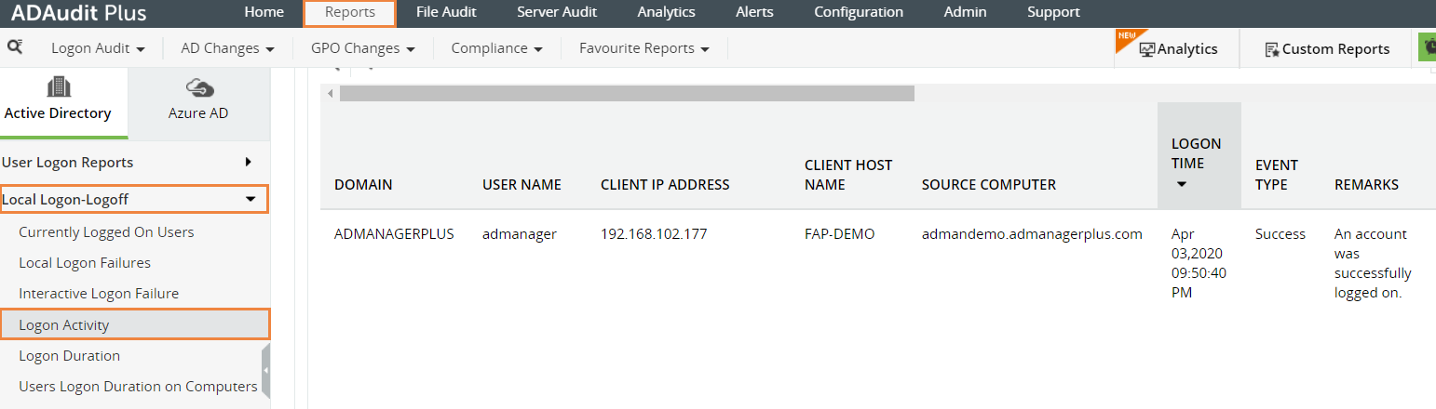Click the green alarm clock icon

tap(1427, 47)
